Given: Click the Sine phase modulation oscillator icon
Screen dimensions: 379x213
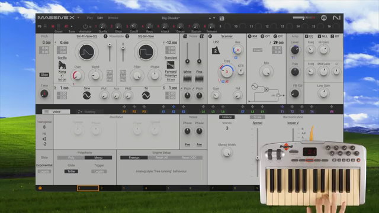Looking at the screenshot, I should click(87, 95).
